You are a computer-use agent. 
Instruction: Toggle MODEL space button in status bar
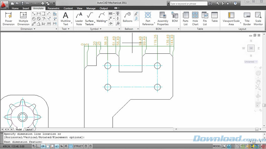click(217, 146)
